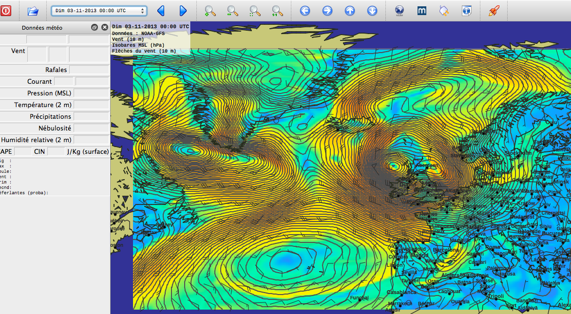
Task: Pan map left with blue arrow
Action: (x=305, y=11)
